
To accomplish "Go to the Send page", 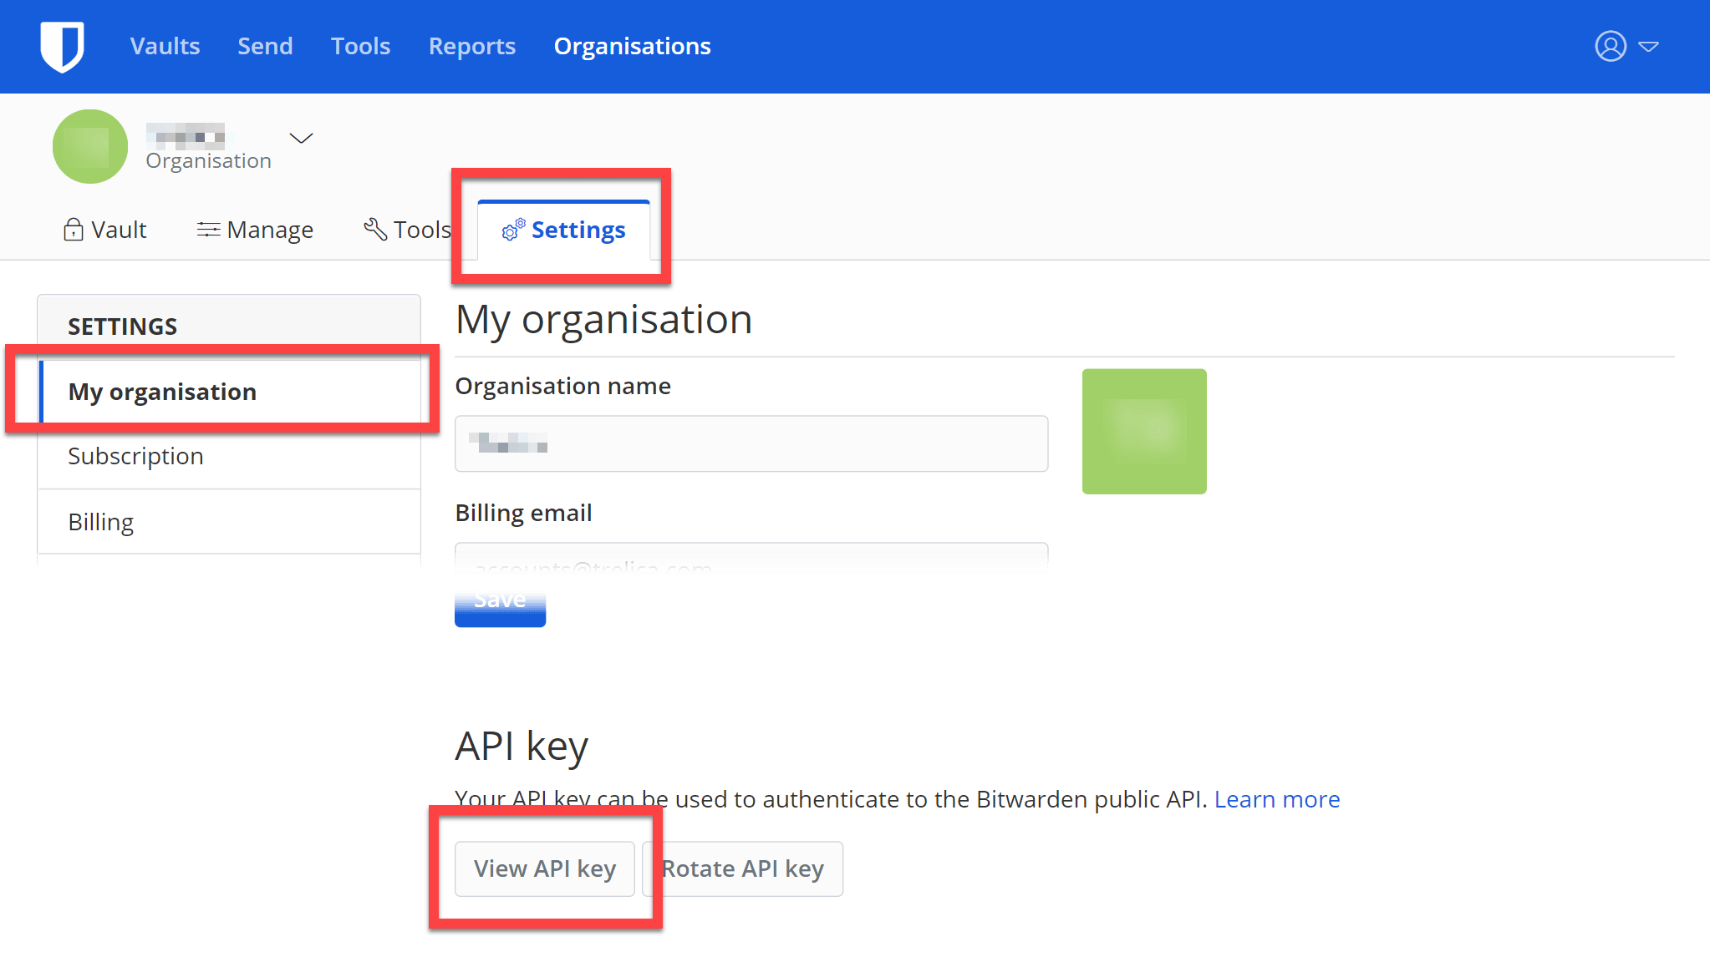I will (265, 46).
